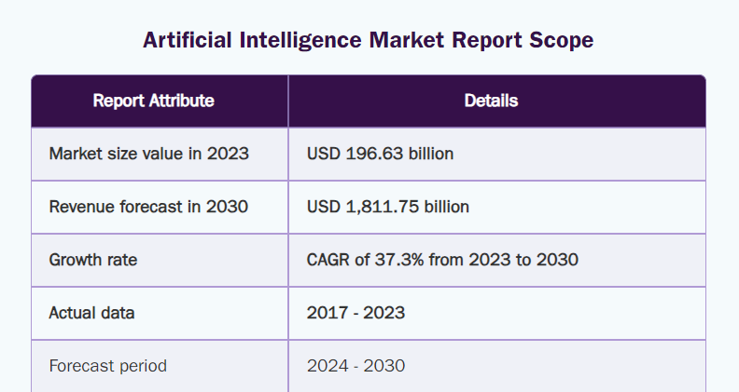Click the 2017 - 2023 value cell

pos(356,313)
